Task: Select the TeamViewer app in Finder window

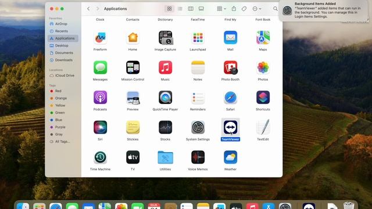Action: click(230, 127)
